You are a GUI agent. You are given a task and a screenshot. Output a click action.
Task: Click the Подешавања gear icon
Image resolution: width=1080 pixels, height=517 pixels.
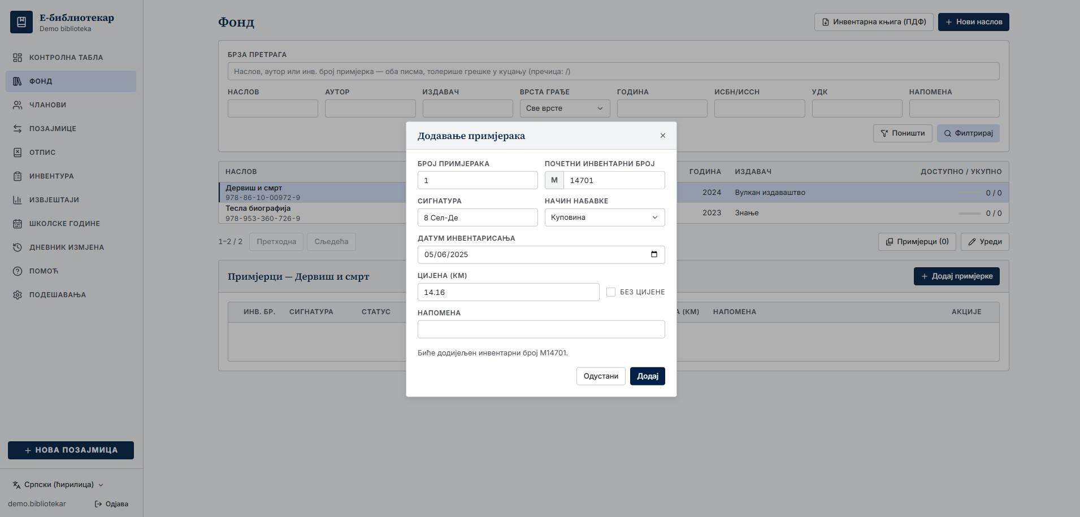[x=18, y=295]
